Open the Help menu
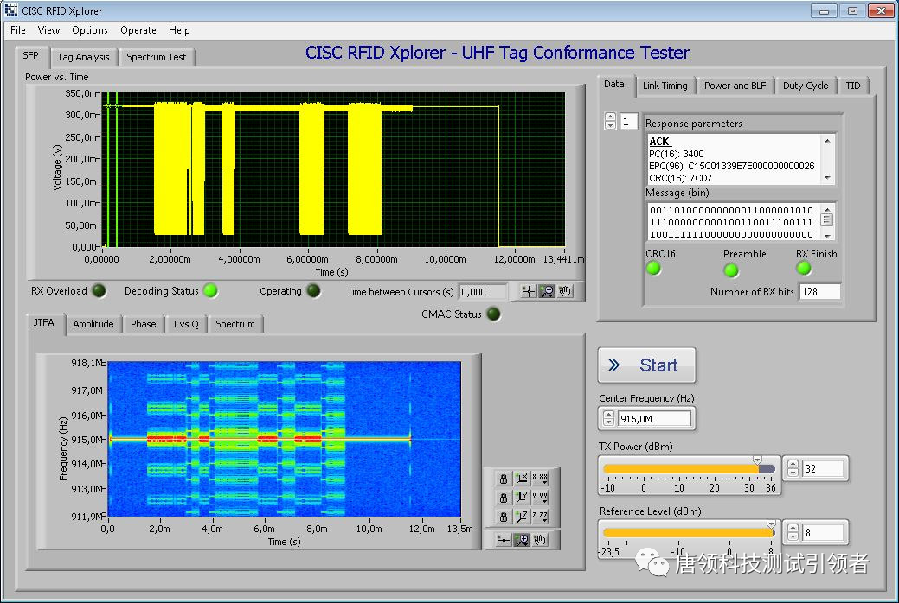This screenshot has height=603, width=899. [179, 30]
